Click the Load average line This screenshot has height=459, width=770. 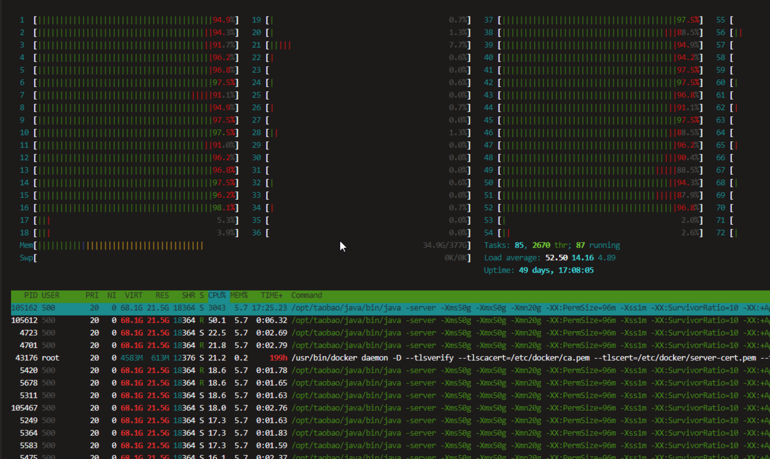click(550, 258)
